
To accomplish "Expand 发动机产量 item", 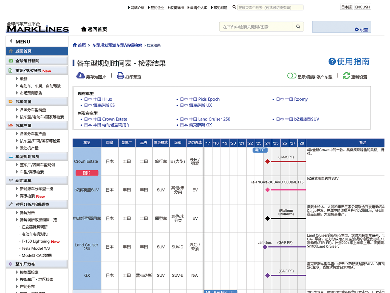I will click(27, 148).
